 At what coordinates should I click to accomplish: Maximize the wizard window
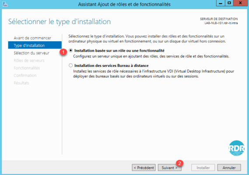tap(229, 3)
